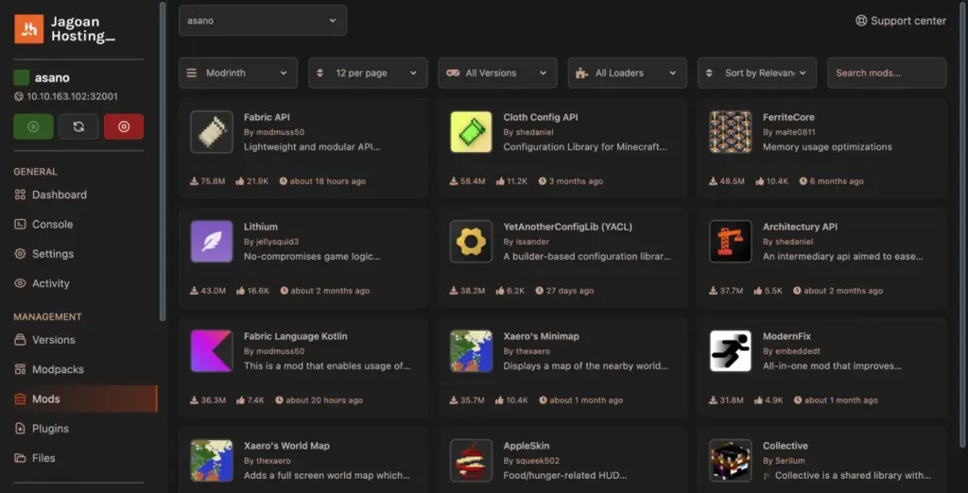Start the server with the green play button

coord(33,127)
